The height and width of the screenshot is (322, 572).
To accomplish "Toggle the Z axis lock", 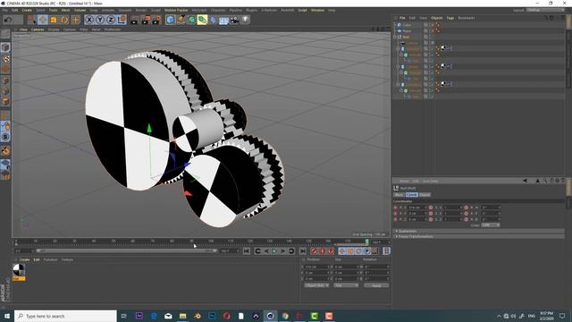I will [111, 20].
